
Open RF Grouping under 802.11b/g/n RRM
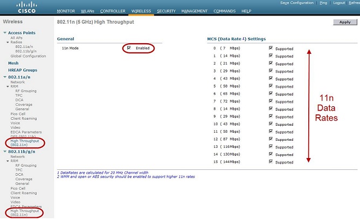[x=26, y=165]
